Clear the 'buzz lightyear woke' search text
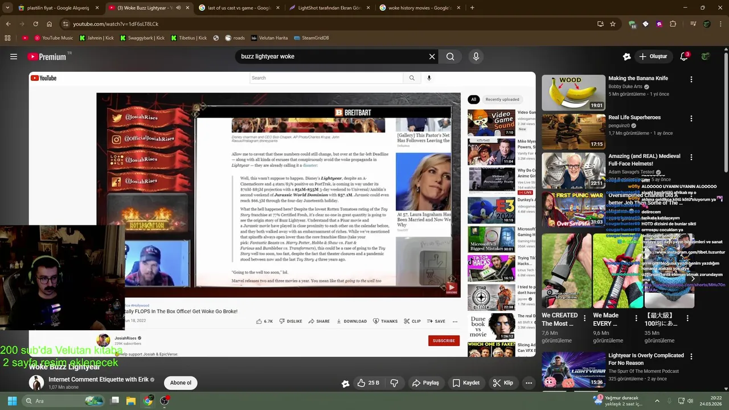The width and height of the screenshot is (729, 410). pos(432,56)
